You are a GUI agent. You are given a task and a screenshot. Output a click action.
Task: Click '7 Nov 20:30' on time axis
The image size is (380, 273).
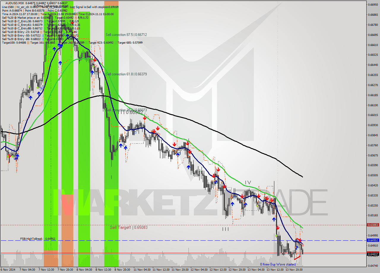(x=66, y=270)
